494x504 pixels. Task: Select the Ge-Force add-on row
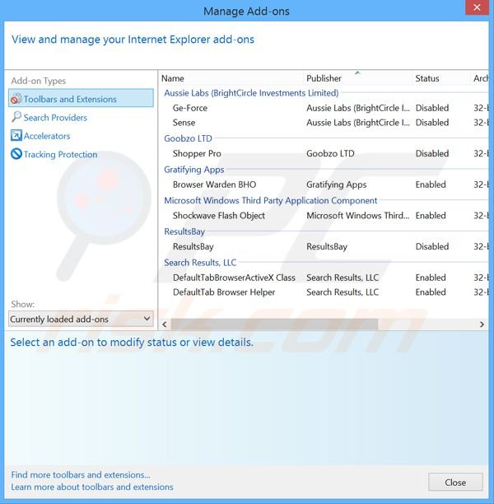click(x=324, y=108)
